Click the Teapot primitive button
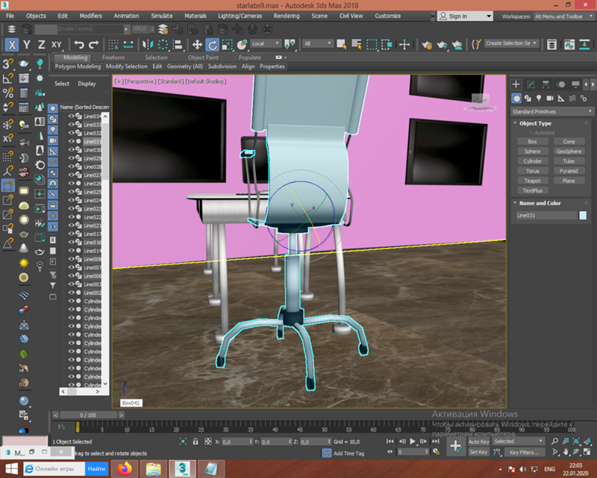The image size is (597, 478). (532, 181)
